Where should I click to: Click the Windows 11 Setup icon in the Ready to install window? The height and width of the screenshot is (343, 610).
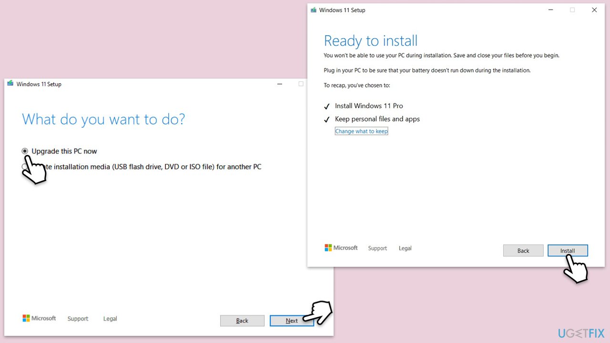(313, 10)
